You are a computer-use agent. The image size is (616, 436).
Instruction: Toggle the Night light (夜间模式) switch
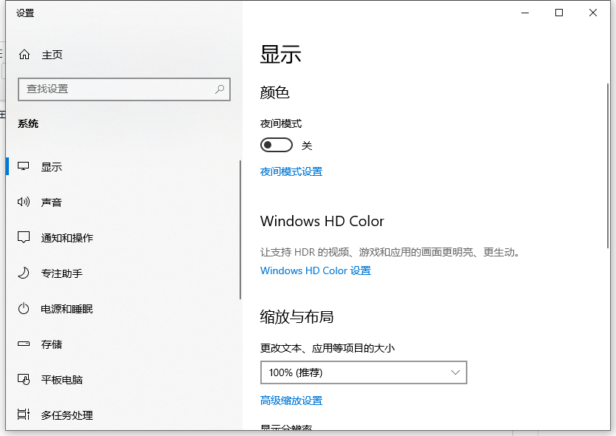[277, 146]
